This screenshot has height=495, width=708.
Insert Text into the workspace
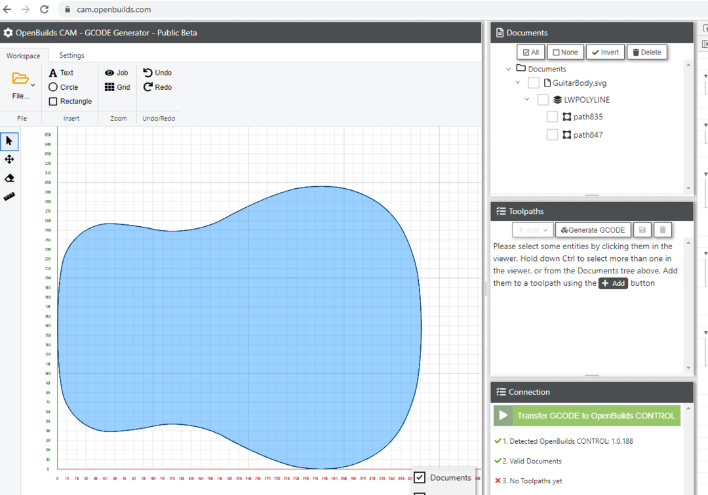tap(61, 73)
